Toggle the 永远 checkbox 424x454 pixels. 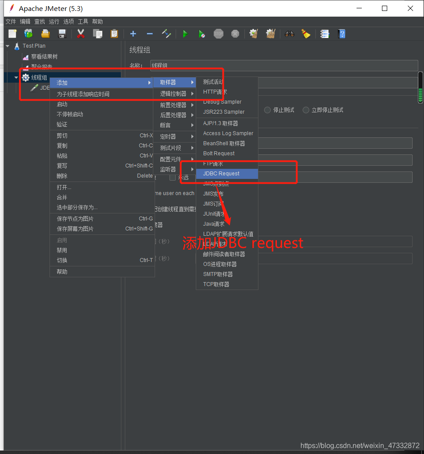(x=173, y=177)
